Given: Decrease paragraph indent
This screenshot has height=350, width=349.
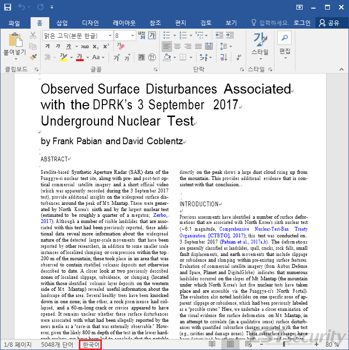Looking at the screenshot, I should point(219,35).
